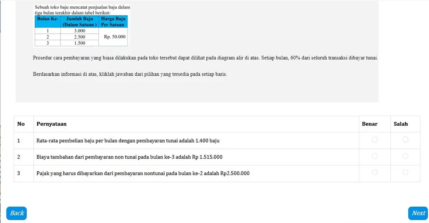Choose Benar for statement 3 about pajak
The height and width of the screenshot is (223, 429).
point(374,172)
